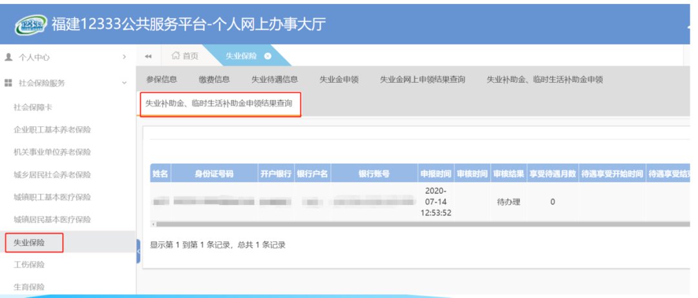
Task: Click the 审核时间 column header
Action: click(472, 174)
